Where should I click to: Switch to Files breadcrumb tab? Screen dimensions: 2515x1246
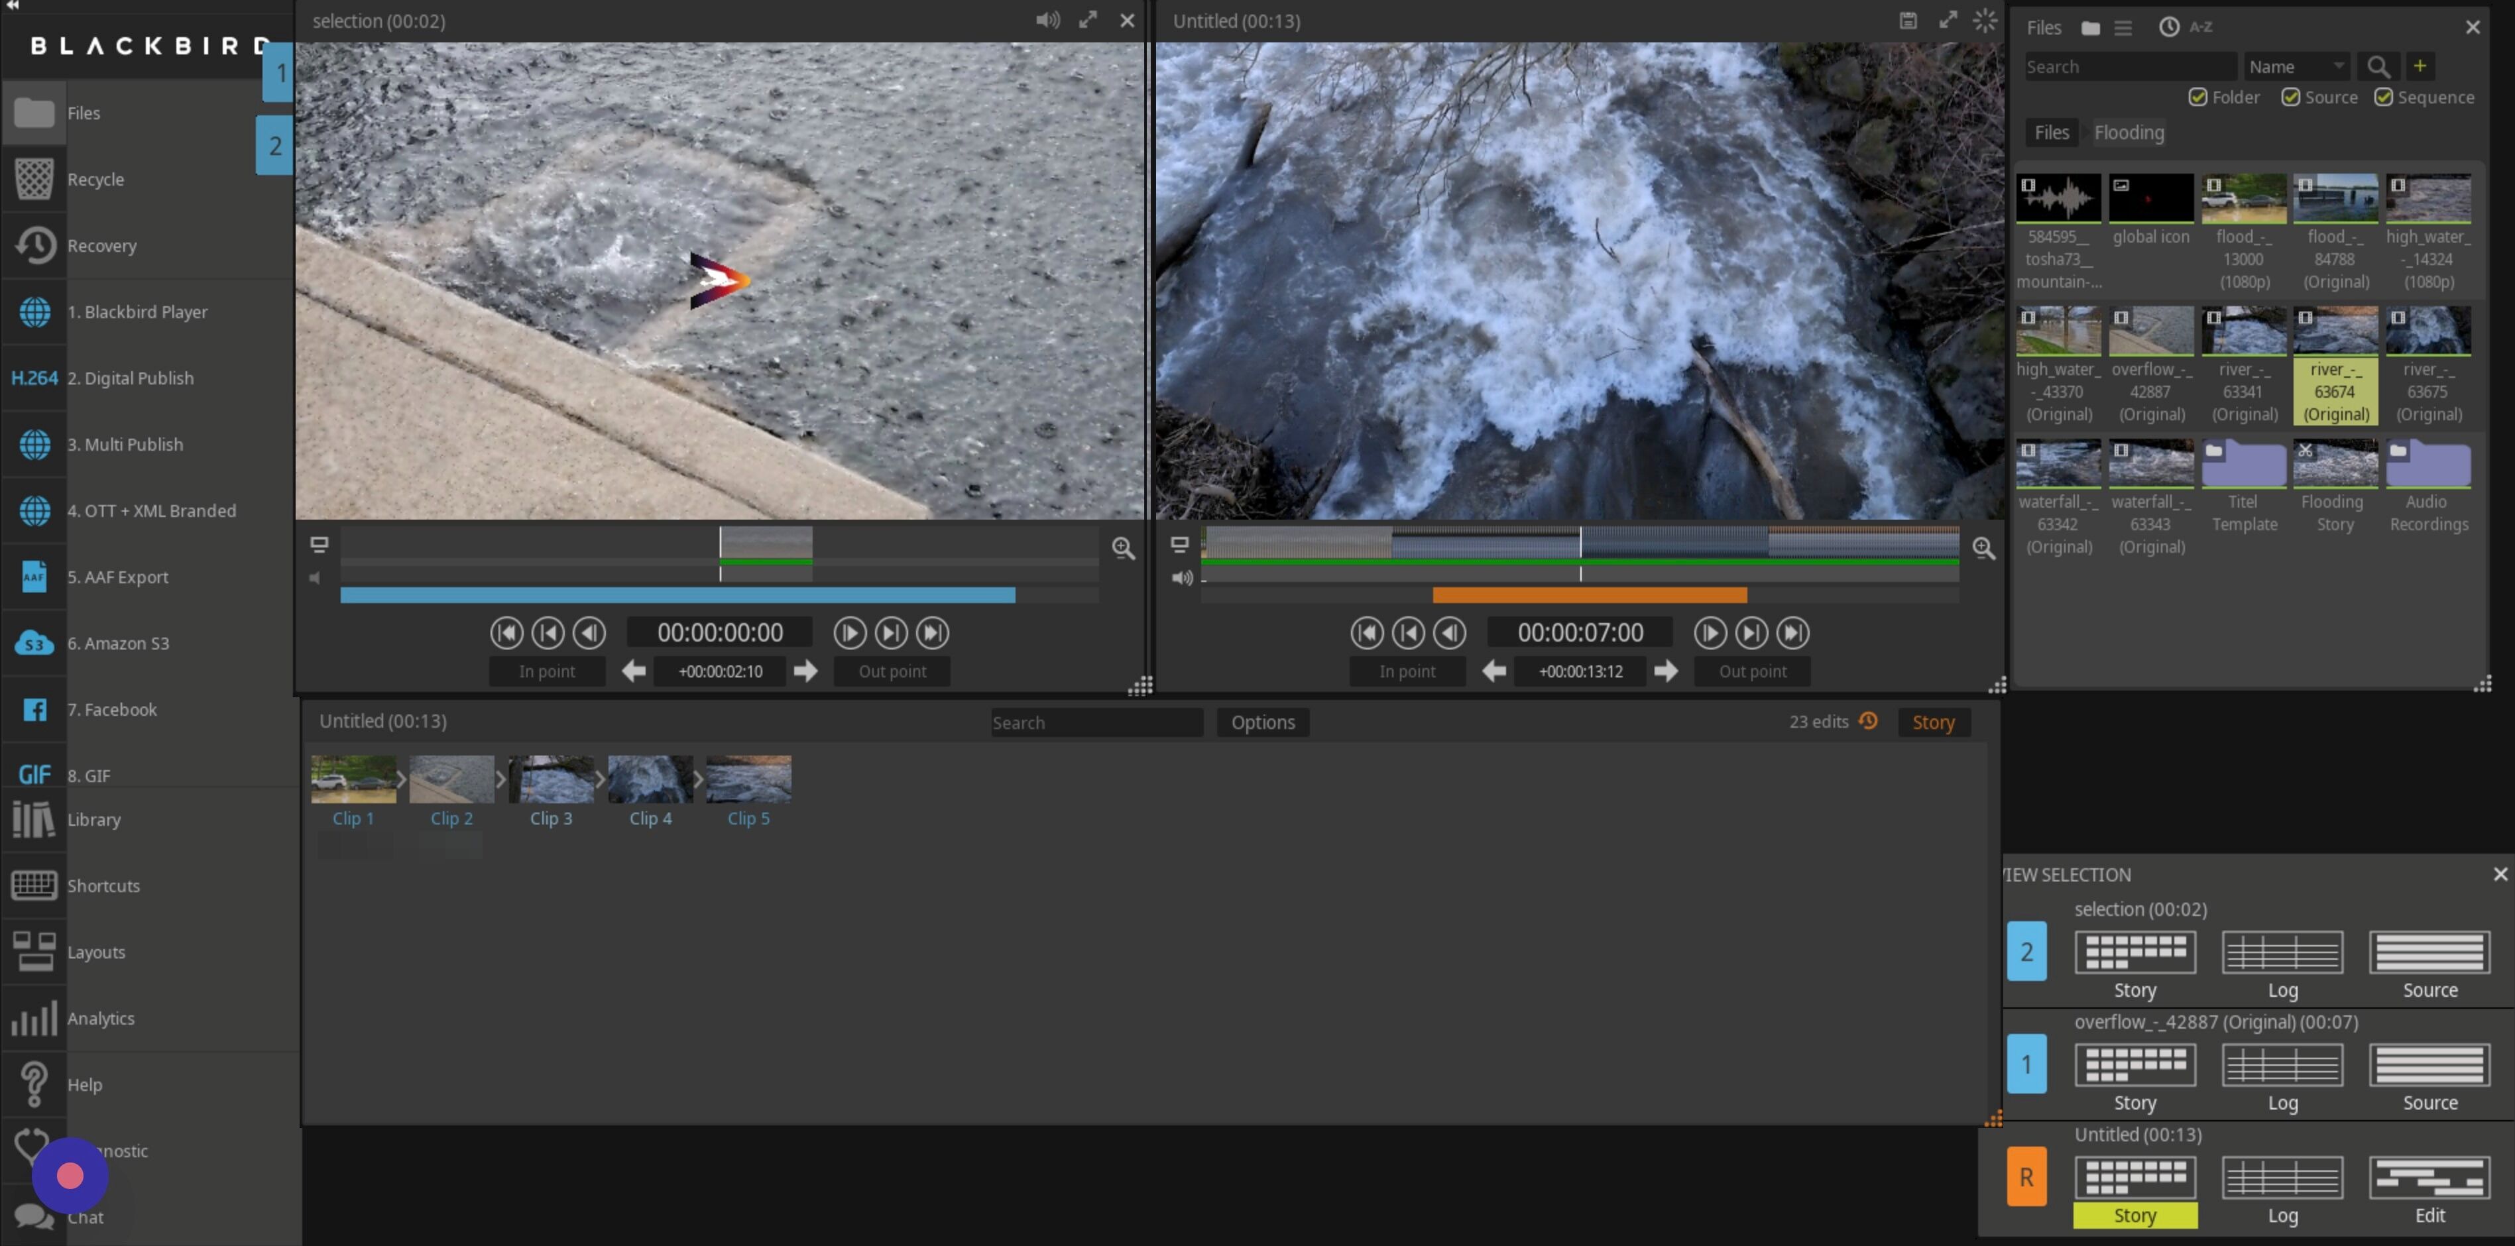pos(2051,133)
